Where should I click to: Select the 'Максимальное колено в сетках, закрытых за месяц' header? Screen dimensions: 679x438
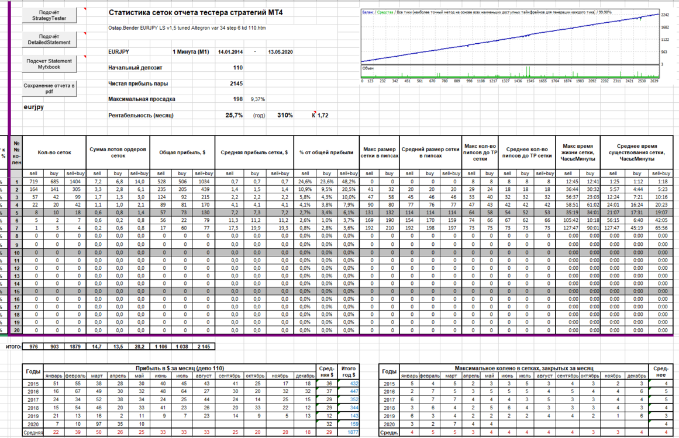pyautogui.click(x=524, y=369)
